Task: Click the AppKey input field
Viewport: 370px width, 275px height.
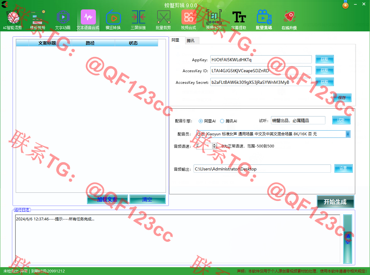Action: (x=261, y=59)
